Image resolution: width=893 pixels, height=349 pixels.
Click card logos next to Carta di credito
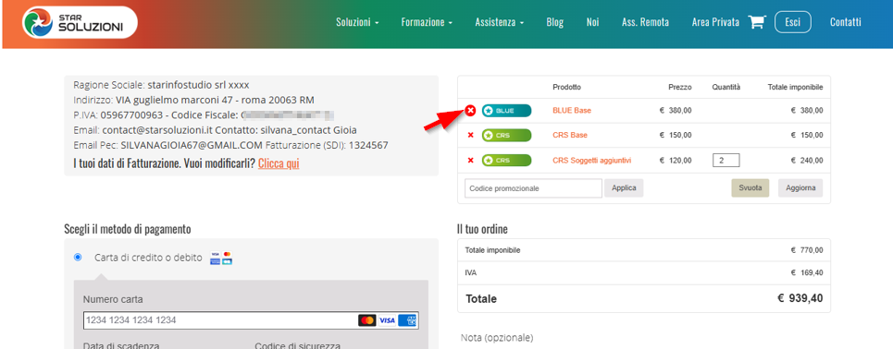coord(221,258)
